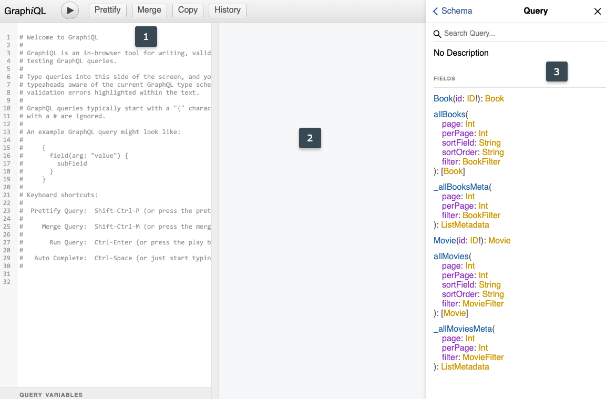Click the magnifier icon in Search Query
The image size is (606, 399).
(x=437, y=33)
